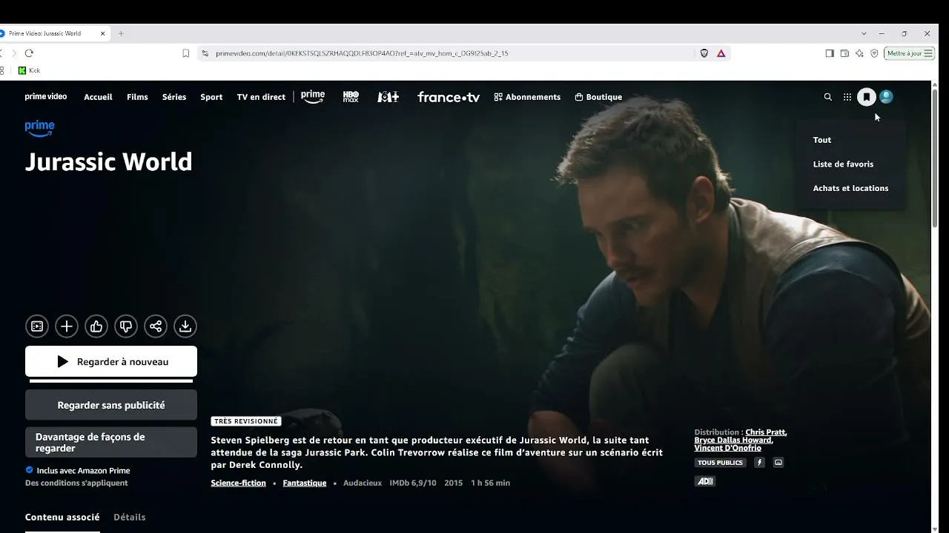
Task: Open the user profile avatar
Action: [x=886, y=97]
